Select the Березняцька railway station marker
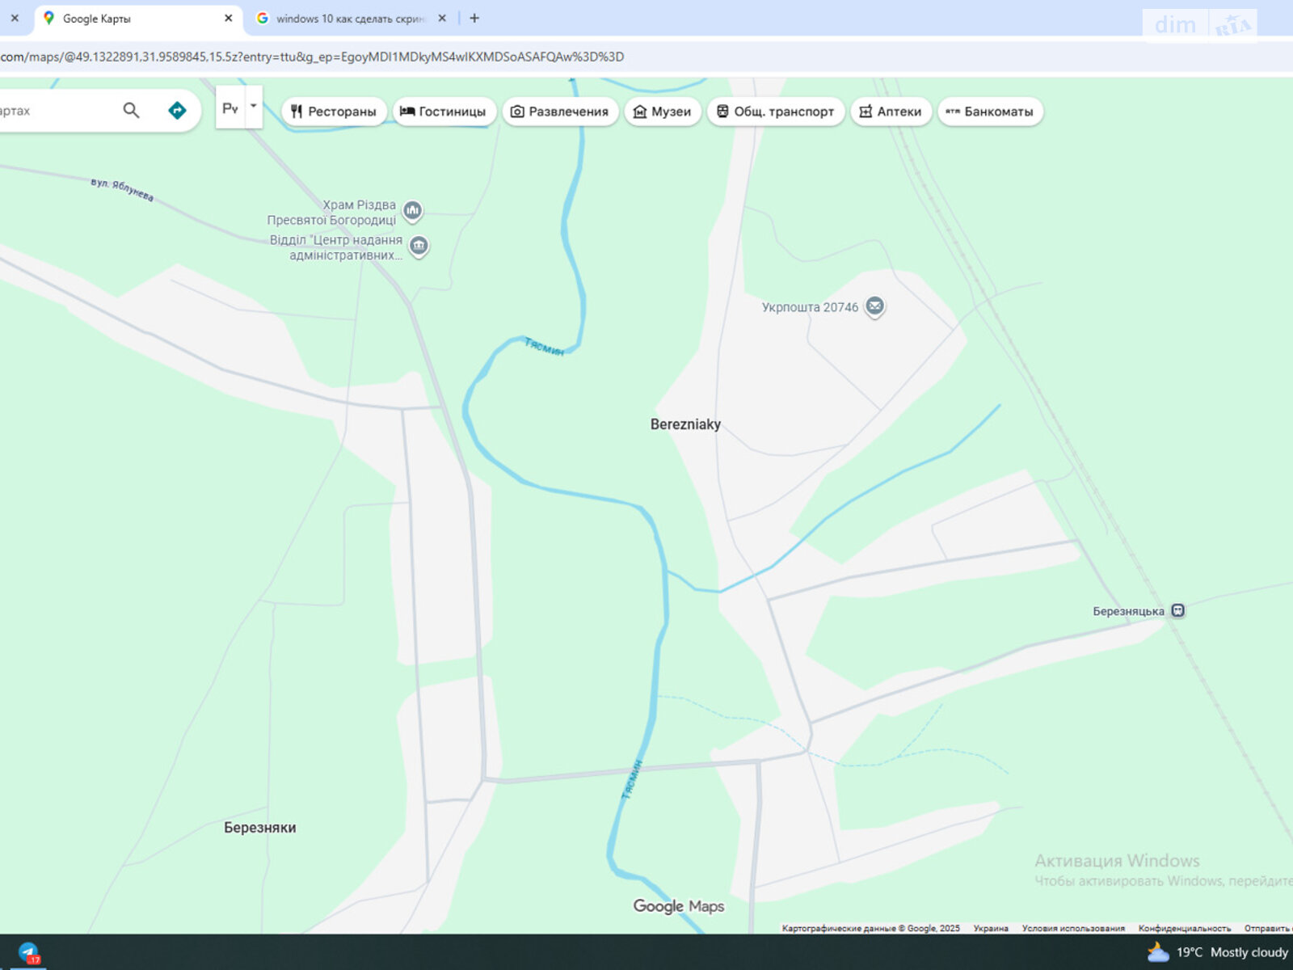 coord(1178,610)
